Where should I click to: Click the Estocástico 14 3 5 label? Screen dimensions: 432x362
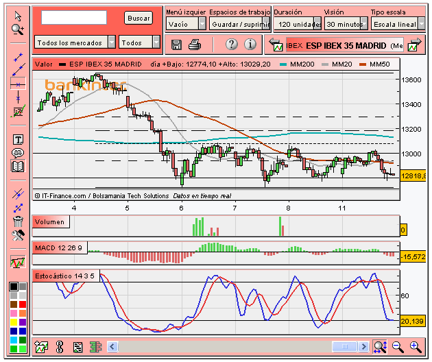pyautogui.click(x=64, y=276)
